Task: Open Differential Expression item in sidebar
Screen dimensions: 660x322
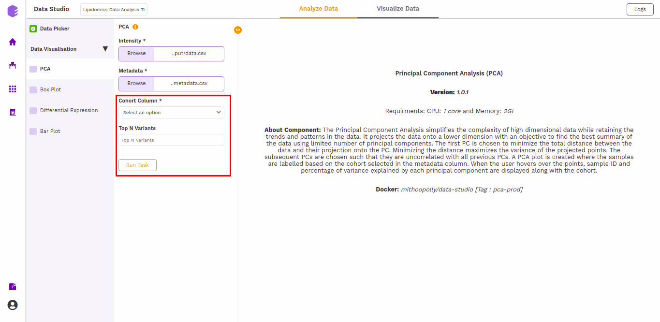Action: click(x=69, y=111)
